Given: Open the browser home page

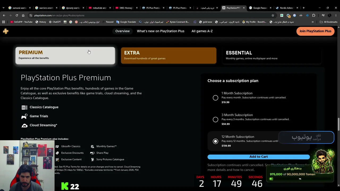Looking at the screenshot, I should click(x=23, y=15).
